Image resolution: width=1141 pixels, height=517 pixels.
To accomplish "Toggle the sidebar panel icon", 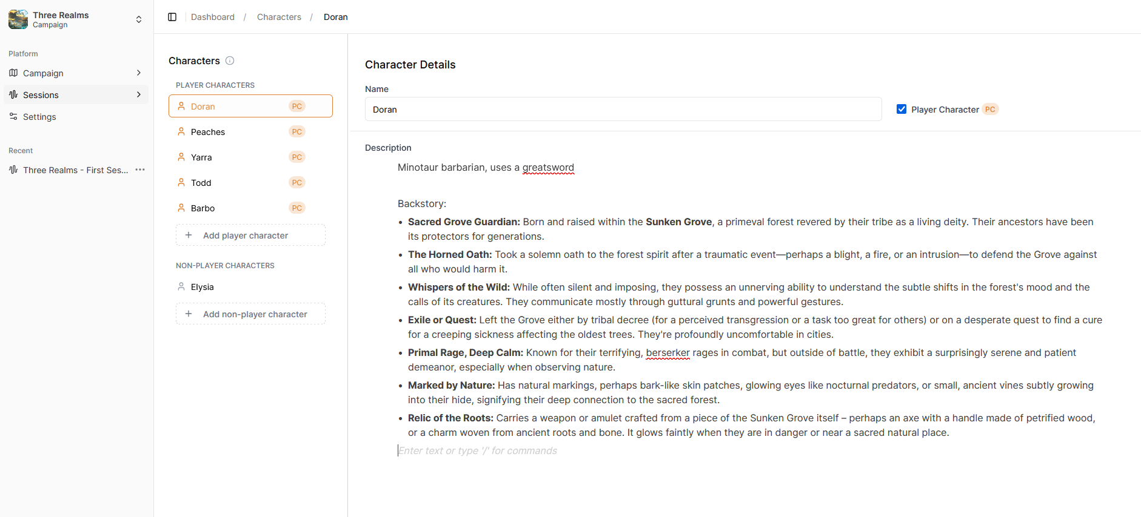I will coord(172,17).
